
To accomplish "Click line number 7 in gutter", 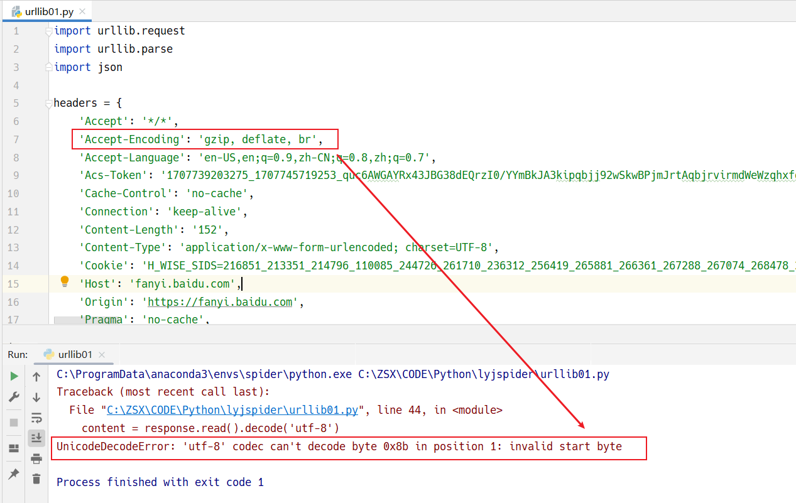I will [x=16, y=139].
